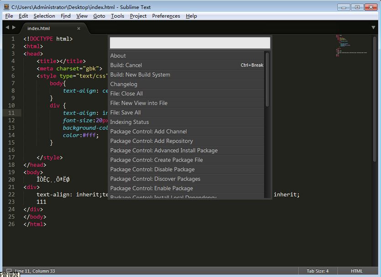Open the Preferences menu
Screen dimensions: 381x277
point(166,16)
